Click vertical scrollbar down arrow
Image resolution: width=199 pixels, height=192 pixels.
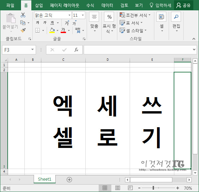(195, 173)
